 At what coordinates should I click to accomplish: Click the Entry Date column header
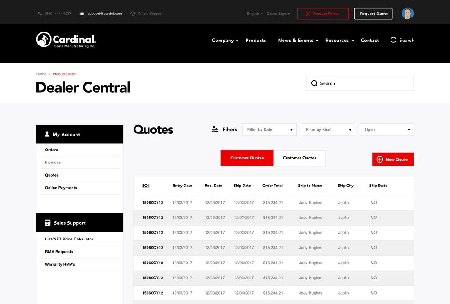[x=182, y=186]
